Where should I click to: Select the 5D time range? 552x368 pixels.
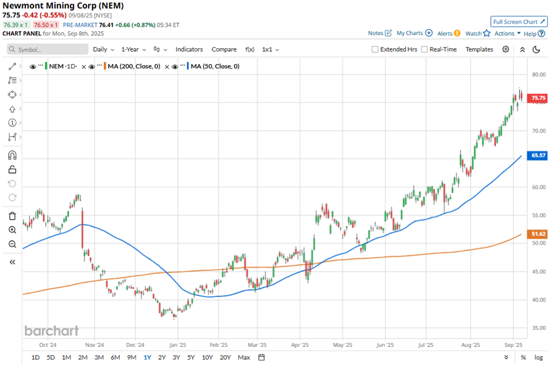point(51,357)
